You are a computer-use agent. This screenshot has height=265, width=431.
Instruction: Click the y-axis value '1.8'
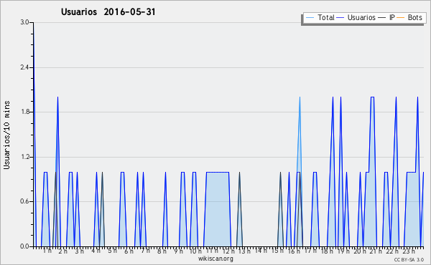click(x=24, y=112)
